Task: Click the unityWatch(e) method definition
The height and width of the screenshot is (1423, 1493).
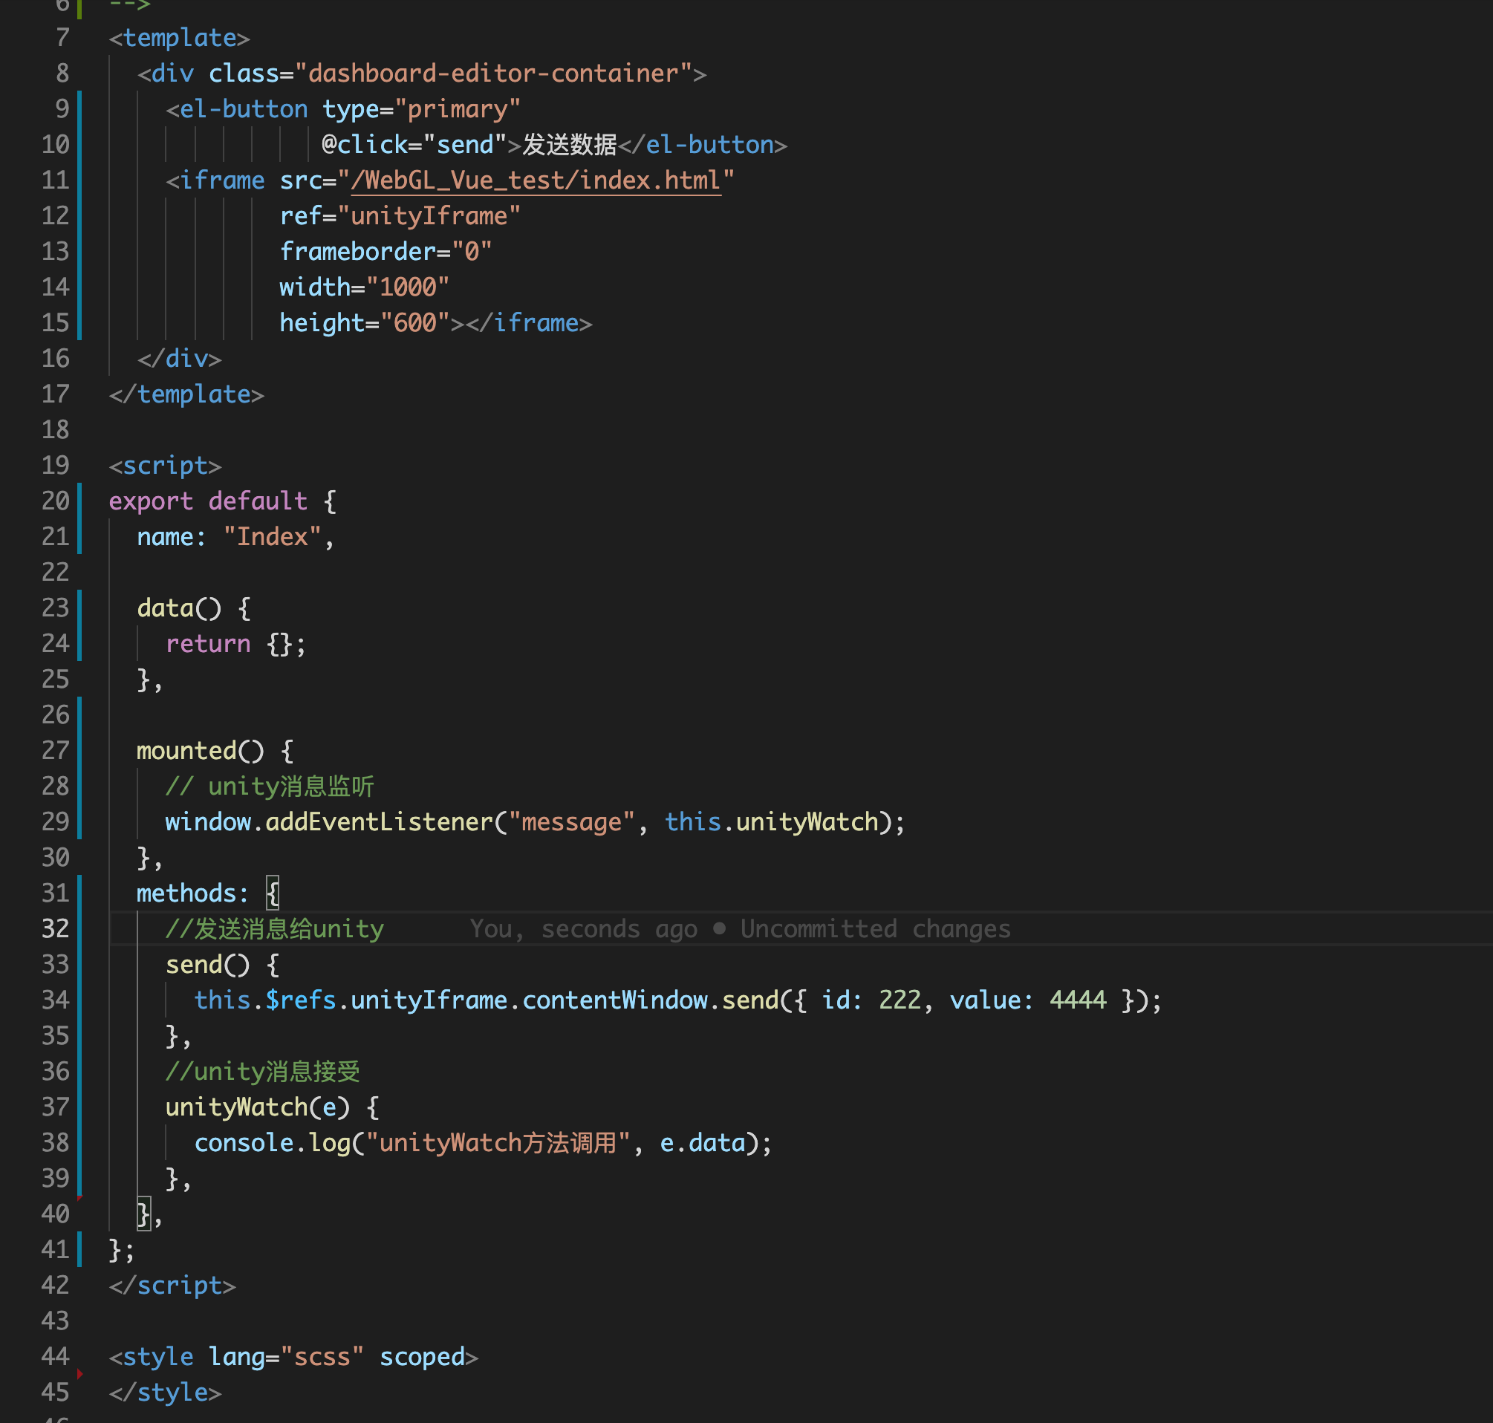Action: [237, 1107]
